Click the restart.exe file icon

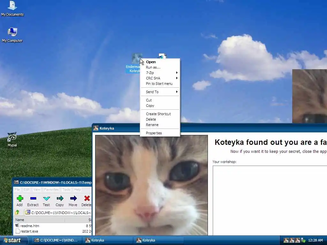tap(18, 231)
